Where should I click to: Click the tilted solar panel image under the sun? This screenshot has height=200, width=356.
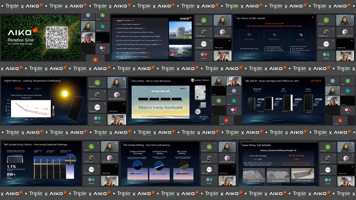pyautogui.click(x=76, y=109)
